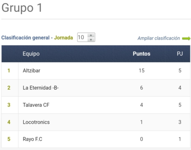Screen dimensions: 191x150
Task: Click the Clasificación general label
Action: tap(25, 38)
